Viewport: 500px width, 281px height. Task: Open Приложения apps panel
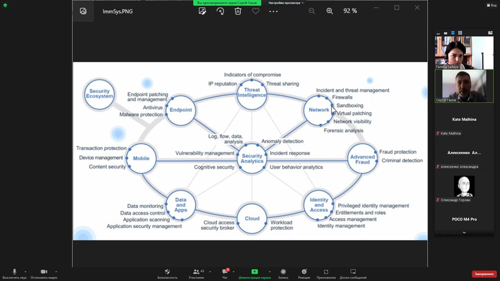(x=326, y=274)
